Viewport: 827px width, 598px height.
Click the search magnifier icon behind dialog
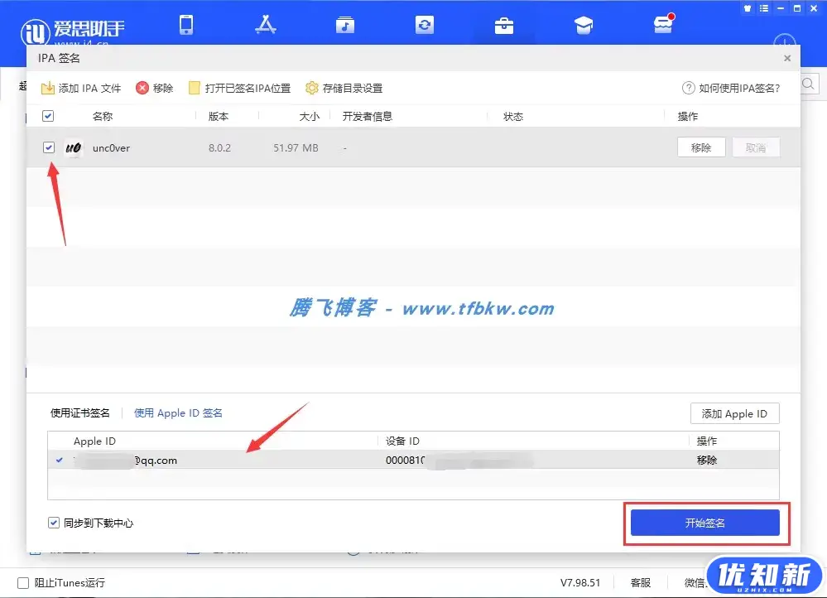[x=808, y=84]
